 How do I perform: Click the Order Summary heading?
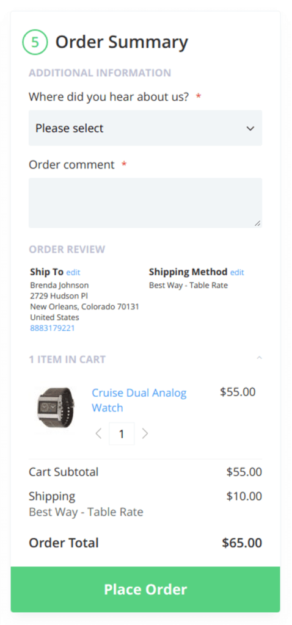(122, 42)
